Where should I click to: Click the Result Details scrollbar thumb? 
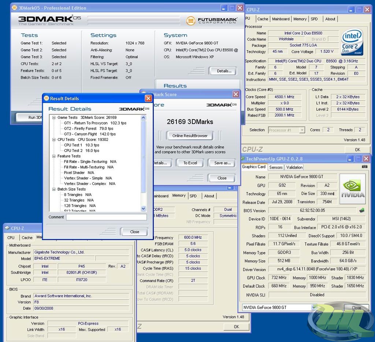coord(143,157)
